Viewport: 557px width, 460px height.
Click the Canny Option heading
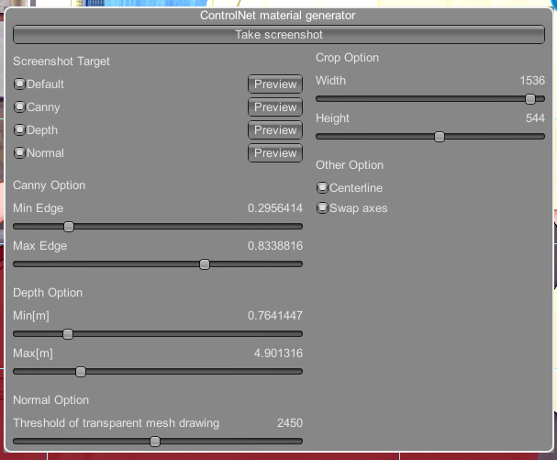tap(49, 185)
